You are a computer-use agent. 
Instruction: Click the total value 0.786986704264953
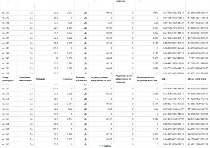point(198,28)
